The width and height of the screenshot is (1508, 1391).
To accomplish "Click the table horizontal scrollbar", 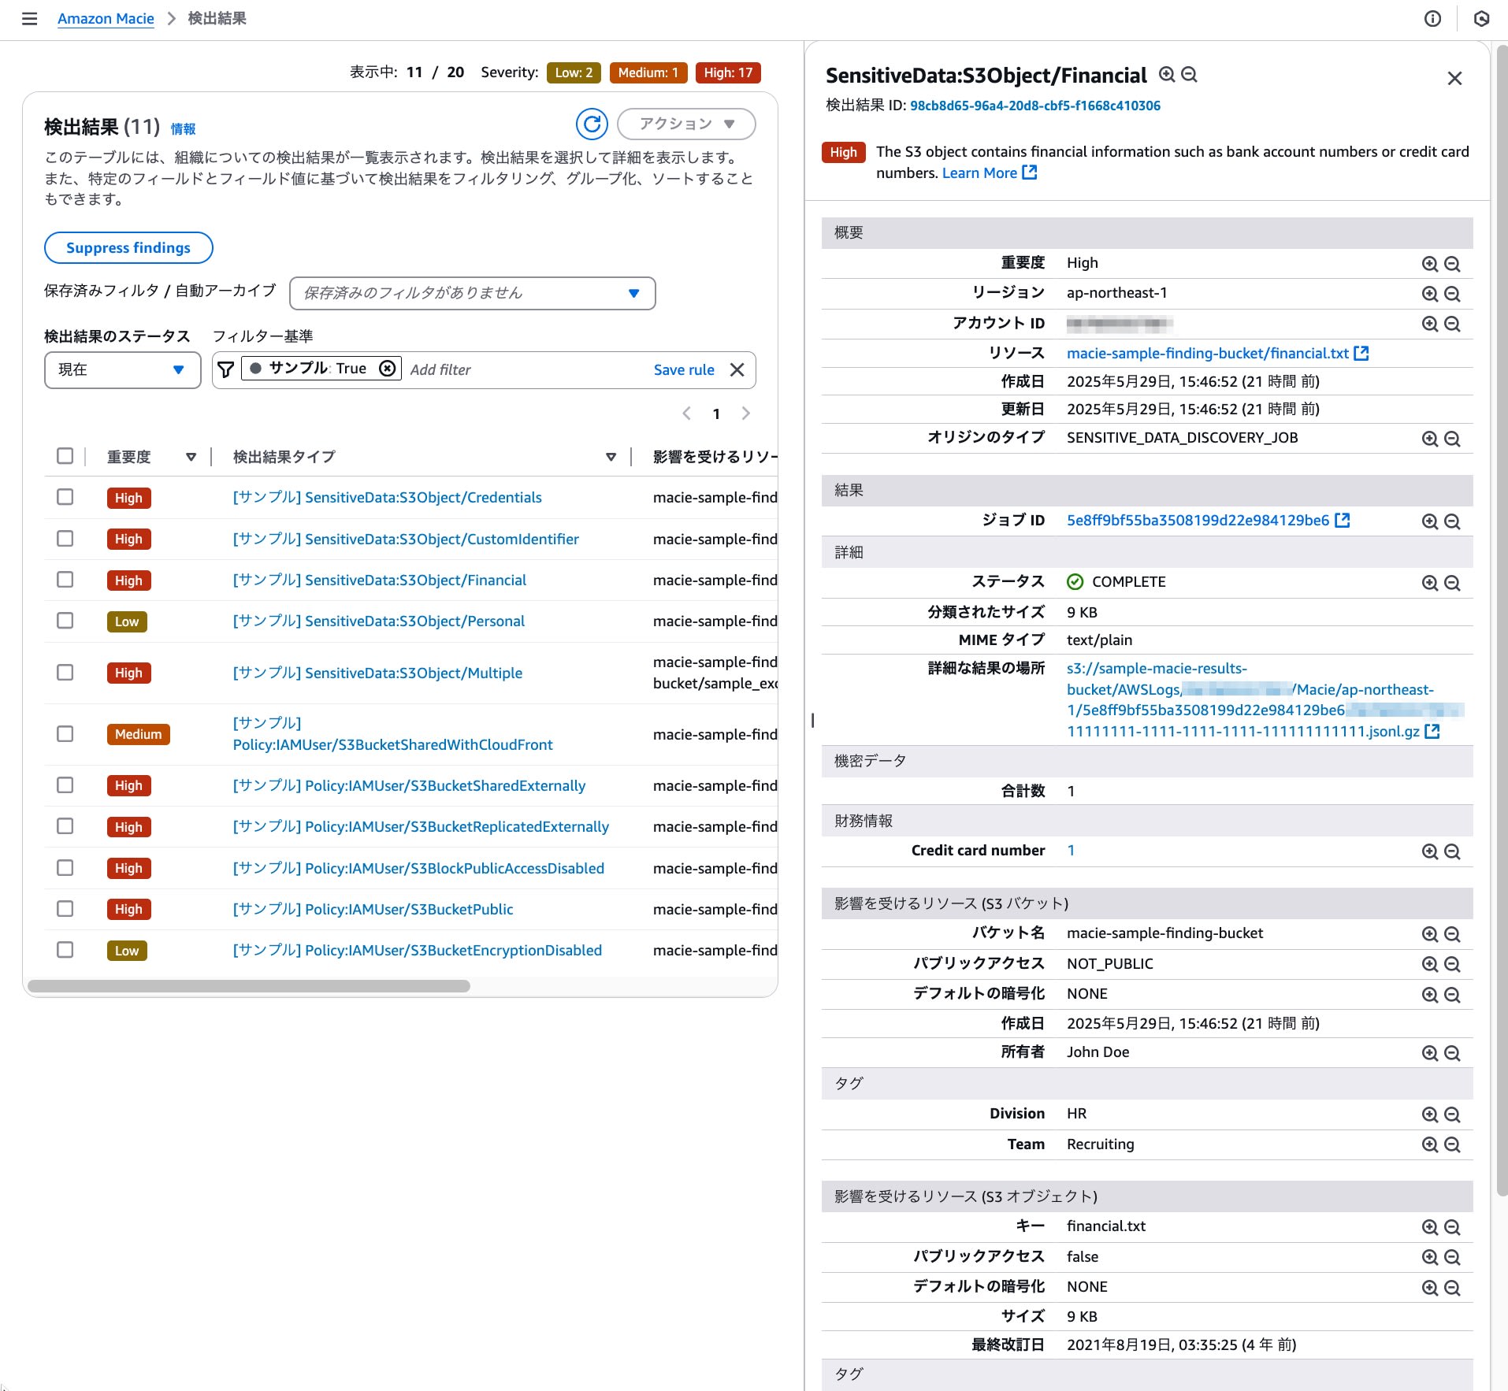I will pos(249,986).
